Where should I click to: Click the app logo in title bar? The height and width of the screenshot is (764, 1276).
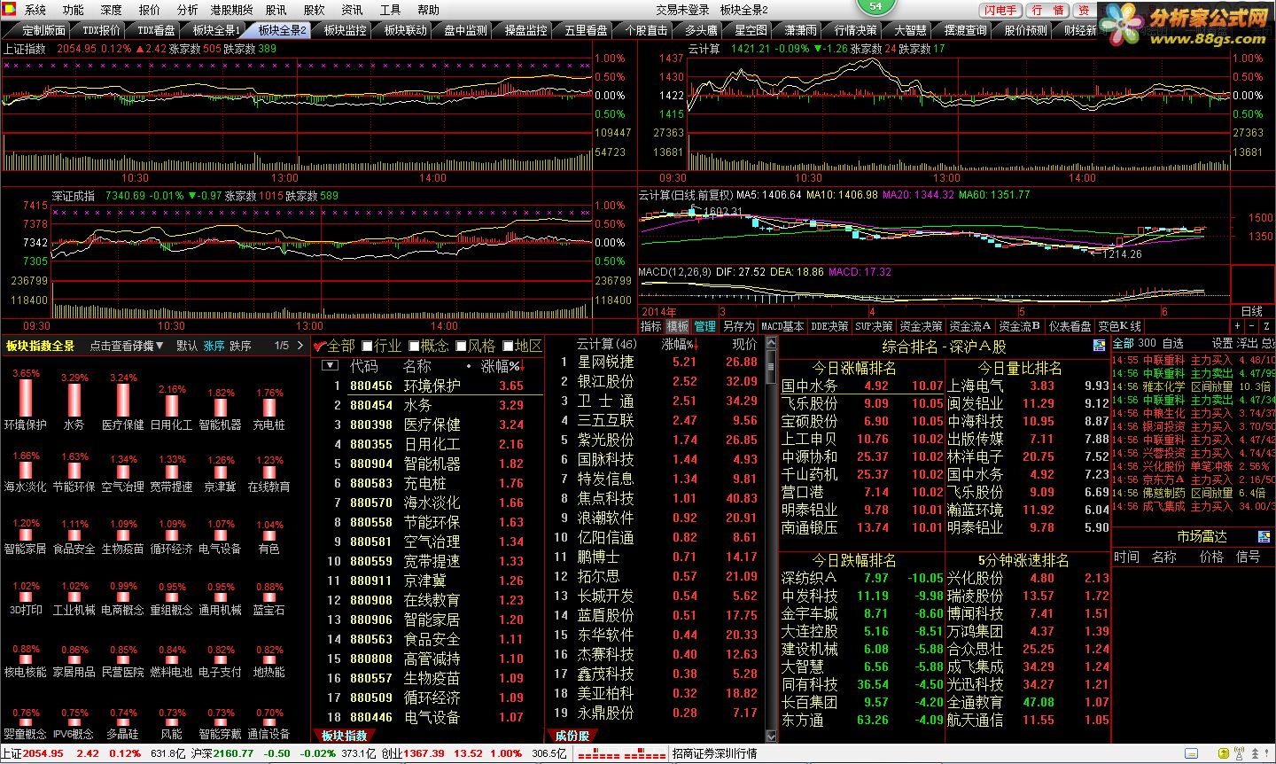(x=8, y=10)
